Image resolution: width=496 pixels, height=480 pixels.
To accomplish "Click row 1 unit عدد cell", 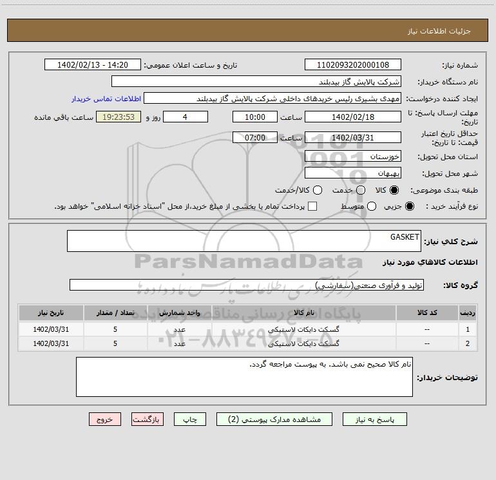I will [179, 329].
